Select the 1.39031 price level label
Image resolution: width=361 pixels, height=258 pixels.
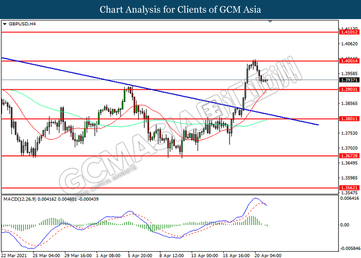coord(349,89)
